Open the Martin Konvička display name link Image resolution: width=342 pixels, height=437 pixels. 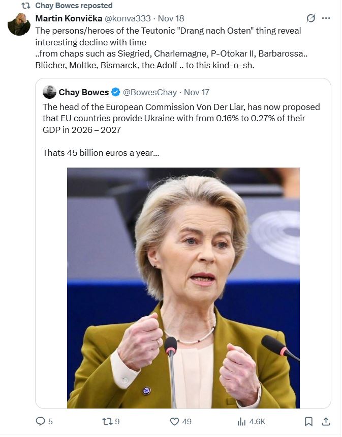pos(69,18)
